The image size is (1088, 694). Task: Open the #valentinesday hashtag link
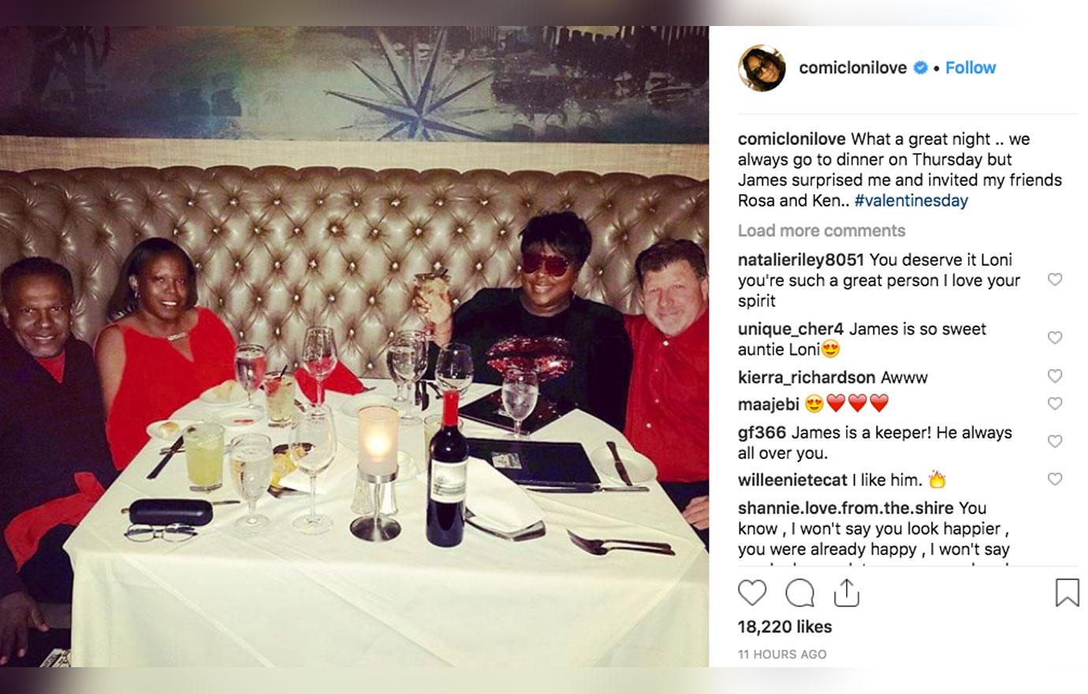911,200
